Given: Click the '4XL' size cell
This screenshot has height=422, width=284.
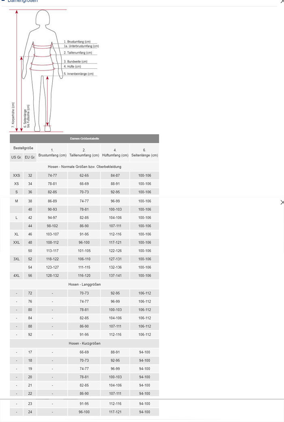Looking at the screenshot, I should [16, 276].
